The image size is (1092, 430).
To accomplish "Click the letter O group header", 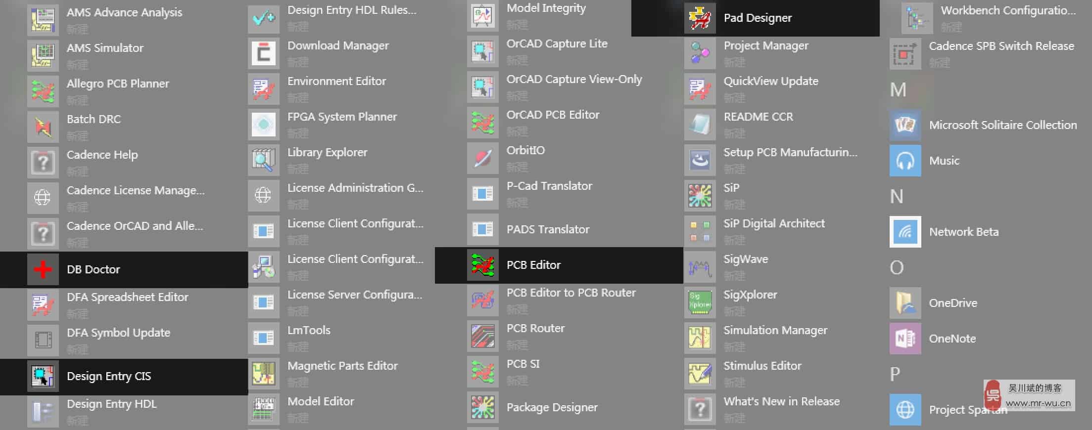I will [897, 268].
